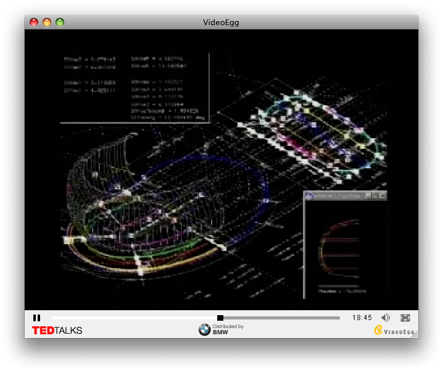Minimize the VideoEgg window with yellow button
This screenshot has height=372, width=443.
pyautogui.click(x=47, y=22)
